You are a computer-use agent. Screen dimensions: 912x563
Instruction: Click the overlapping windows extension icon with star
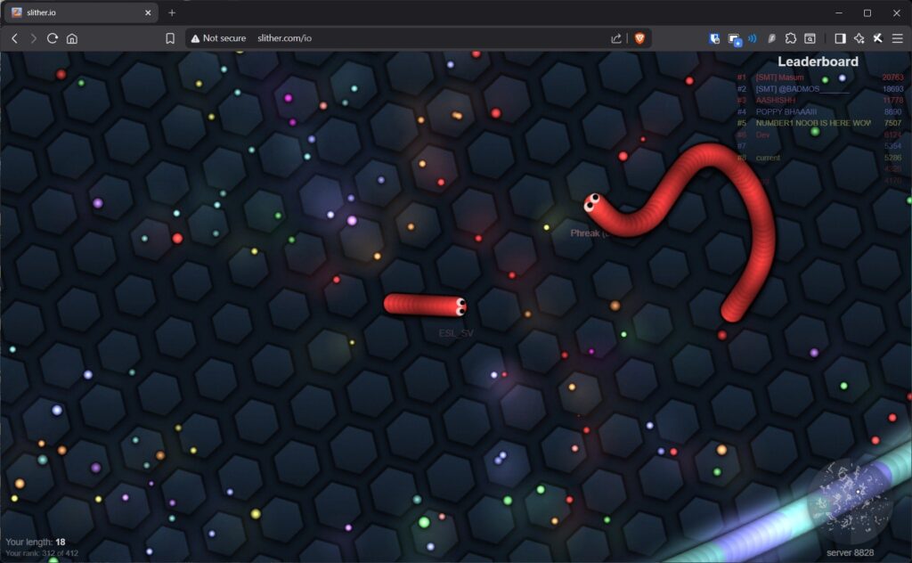pos(734,39)
